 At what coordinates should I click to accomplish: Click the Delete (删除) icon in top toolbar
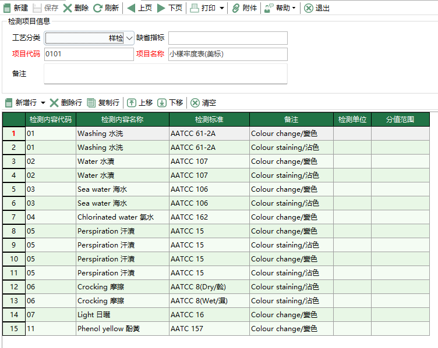[x=68, y=8]
